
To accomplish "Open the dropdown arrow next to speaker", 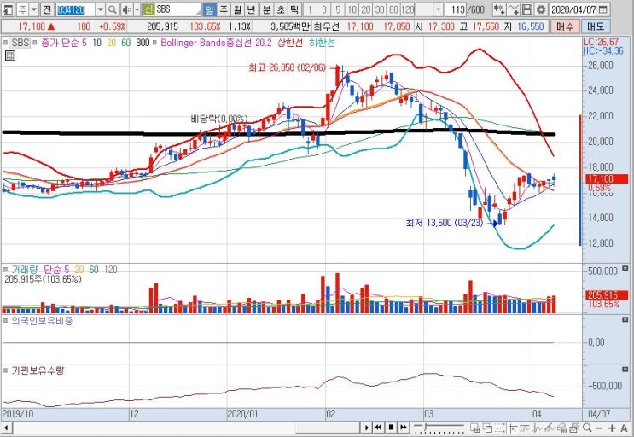I will [x=137, y=9].
